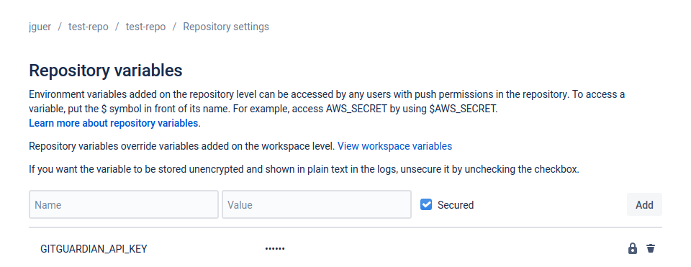Click the $AWS_SECRET example text

463,109
